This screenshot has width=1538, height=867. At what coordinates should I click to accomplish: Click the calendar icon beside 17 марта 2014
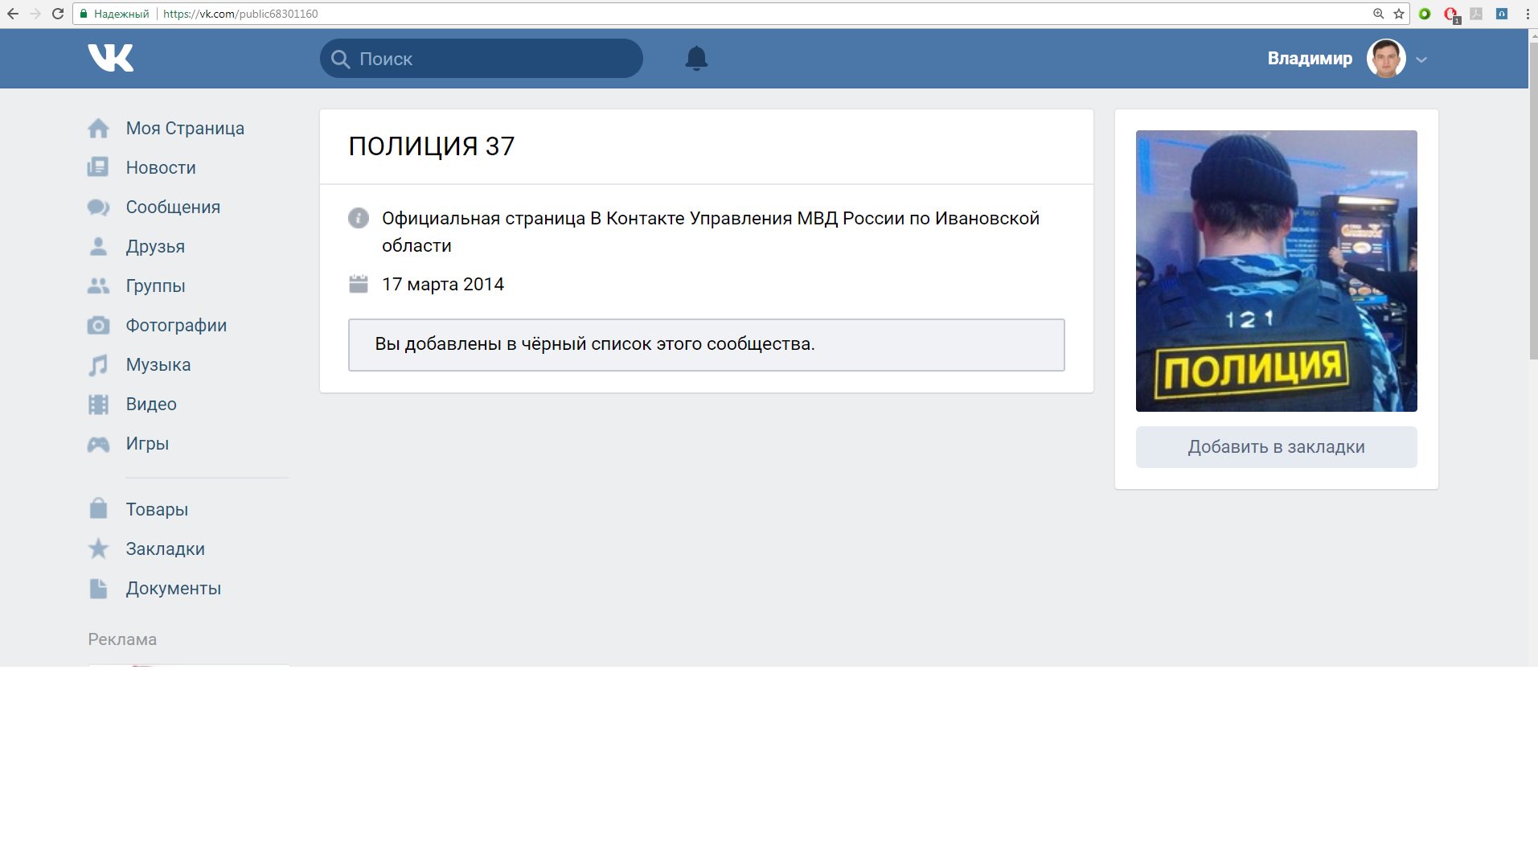click(x=359, y=284)
